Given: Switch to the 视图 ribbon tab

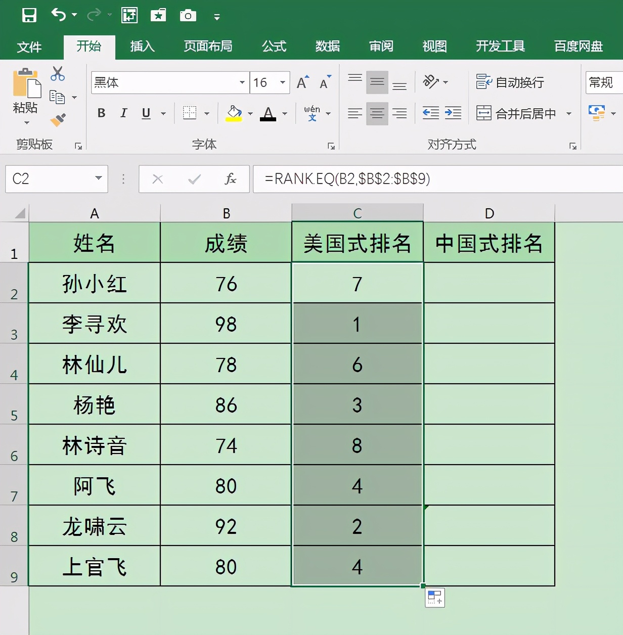Looking at the screenshot, I should click(x=435, y=47).
